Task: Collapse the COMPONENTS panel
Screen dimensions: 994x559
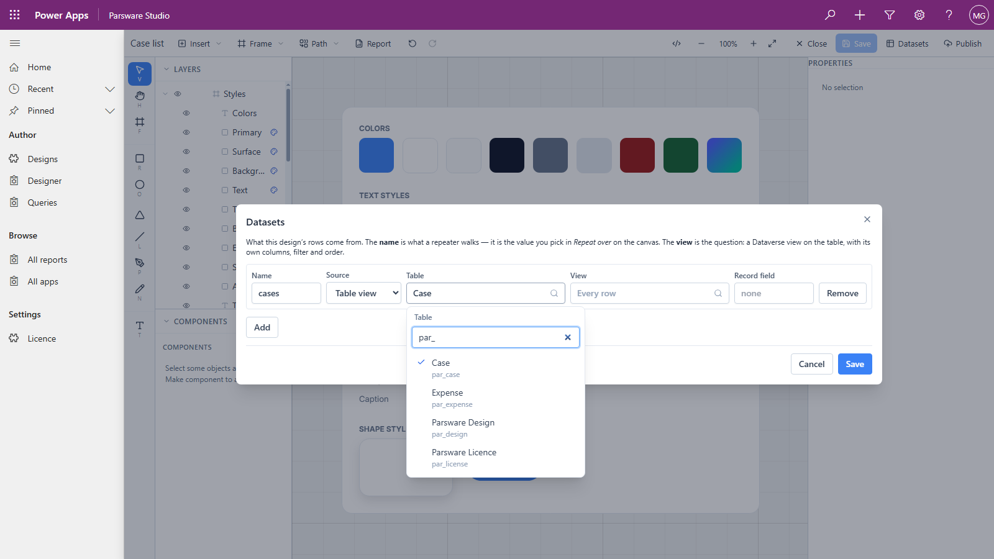Action: pos(166,322)
